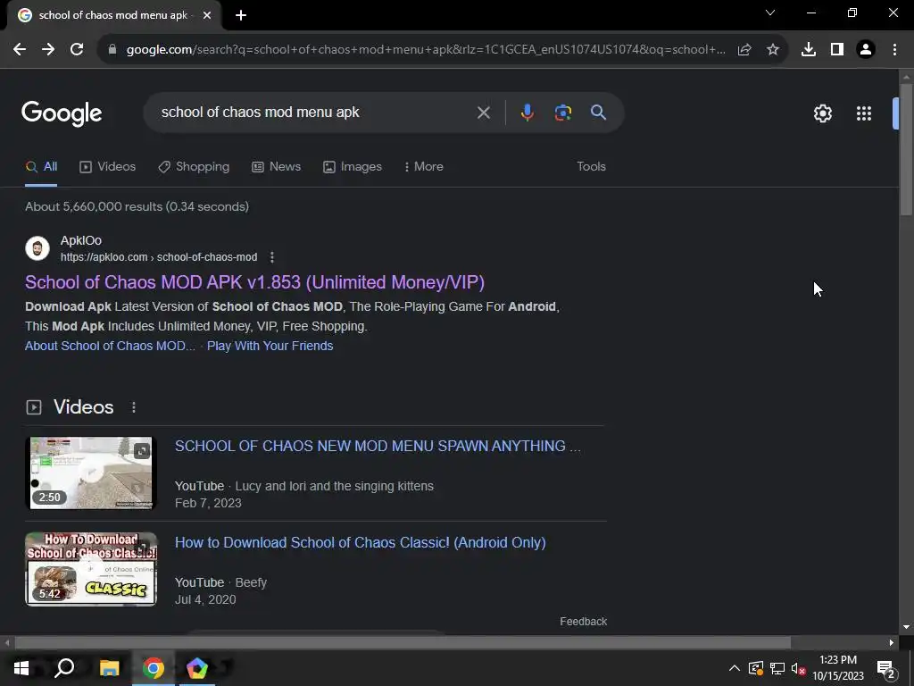Open File Explorer from taskbar
Image resolution: width=914 pixels, height=686 pixels.
click(x=109, y=668)
